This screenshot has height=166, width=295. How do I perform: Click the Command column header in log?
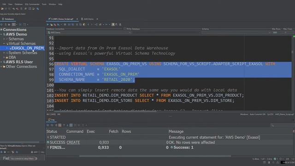[75, 131]
